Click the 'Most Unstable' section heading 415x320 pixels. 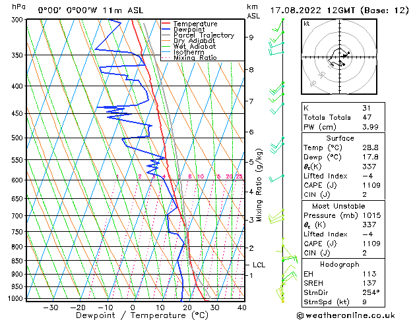(x=338, y=206)
